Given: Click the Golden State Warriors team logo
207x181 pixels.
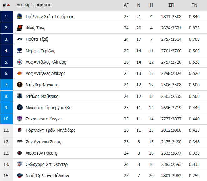Looking at the screenshot, I should pos(19,17).
